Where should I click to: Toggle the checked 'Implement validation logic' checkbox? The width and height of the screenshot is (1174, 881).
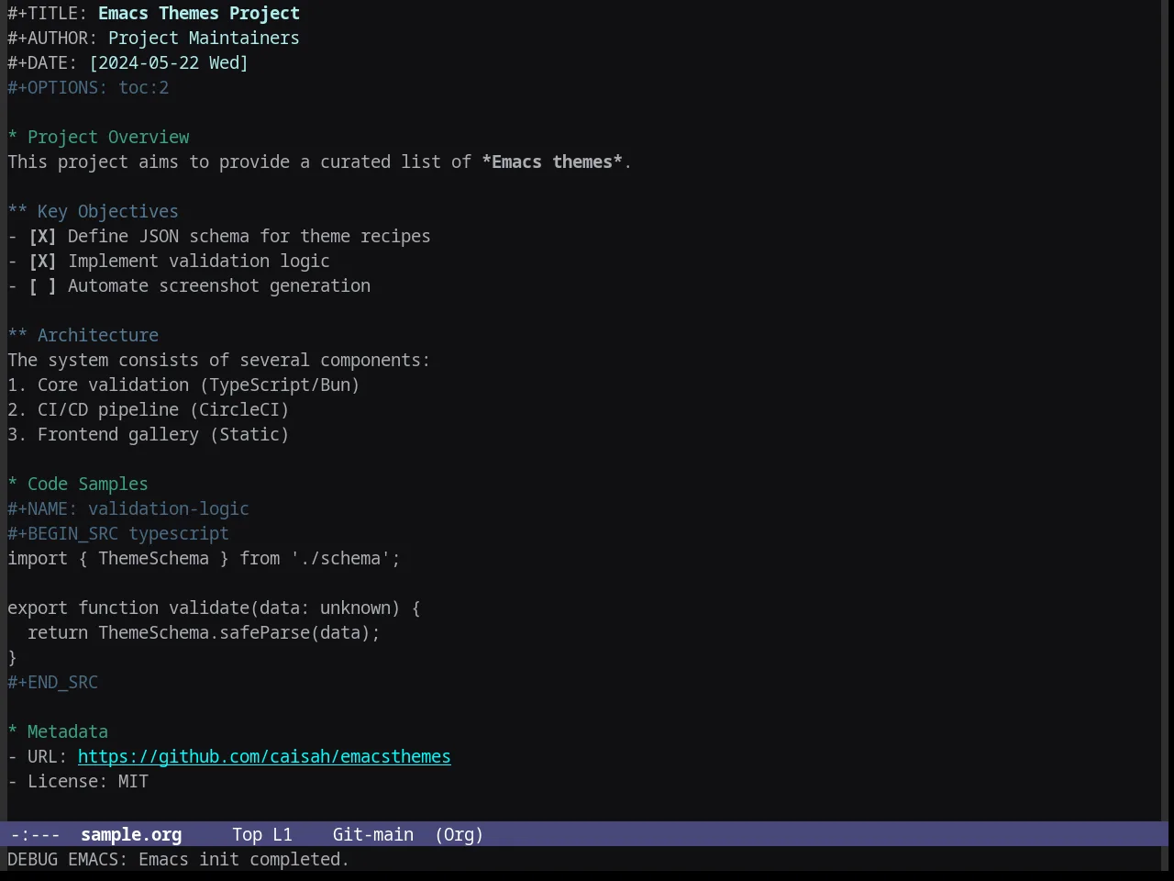[42, 262]
